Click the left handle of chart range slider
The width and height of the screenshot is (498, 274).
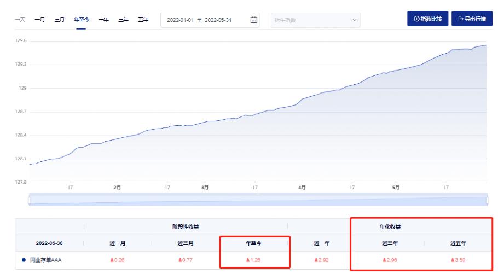(30, 200)
